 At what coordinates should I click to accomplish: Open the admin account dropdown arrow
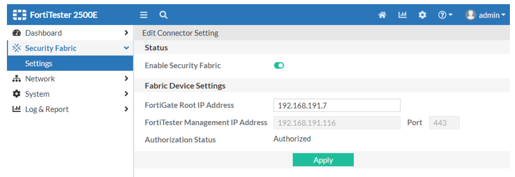503,15
